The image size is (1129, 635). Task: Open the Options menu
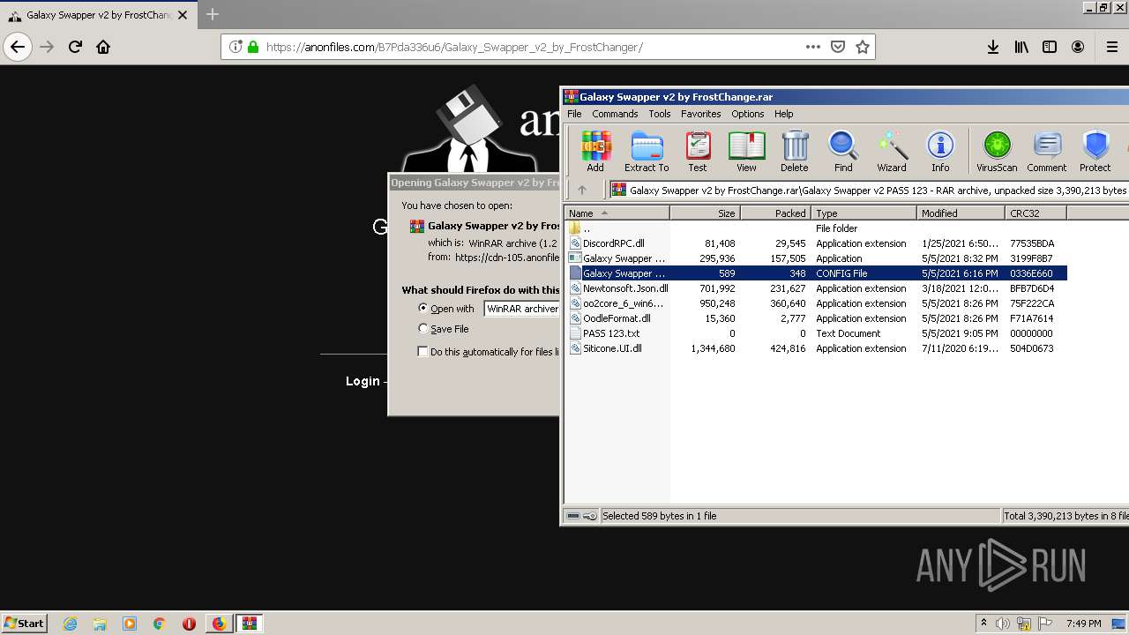coord(747,114)
